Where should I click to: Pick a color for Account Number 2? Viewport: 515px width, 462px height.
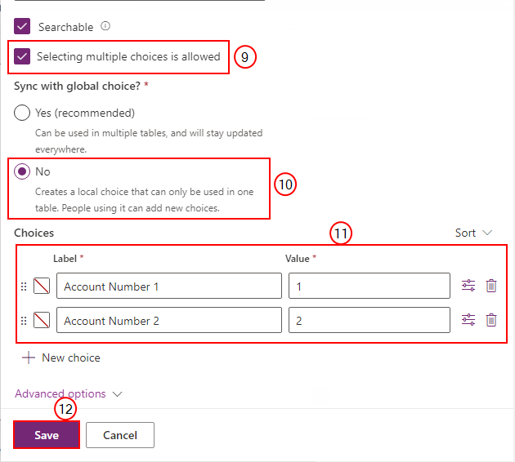click(x=42, y=320)
